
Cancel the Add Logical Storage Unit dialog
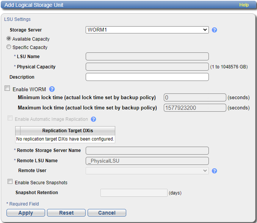(107, 213)
